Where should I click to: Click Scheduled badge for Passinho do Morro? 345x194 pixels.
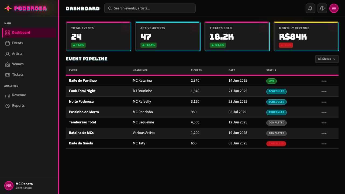(277, 112)
